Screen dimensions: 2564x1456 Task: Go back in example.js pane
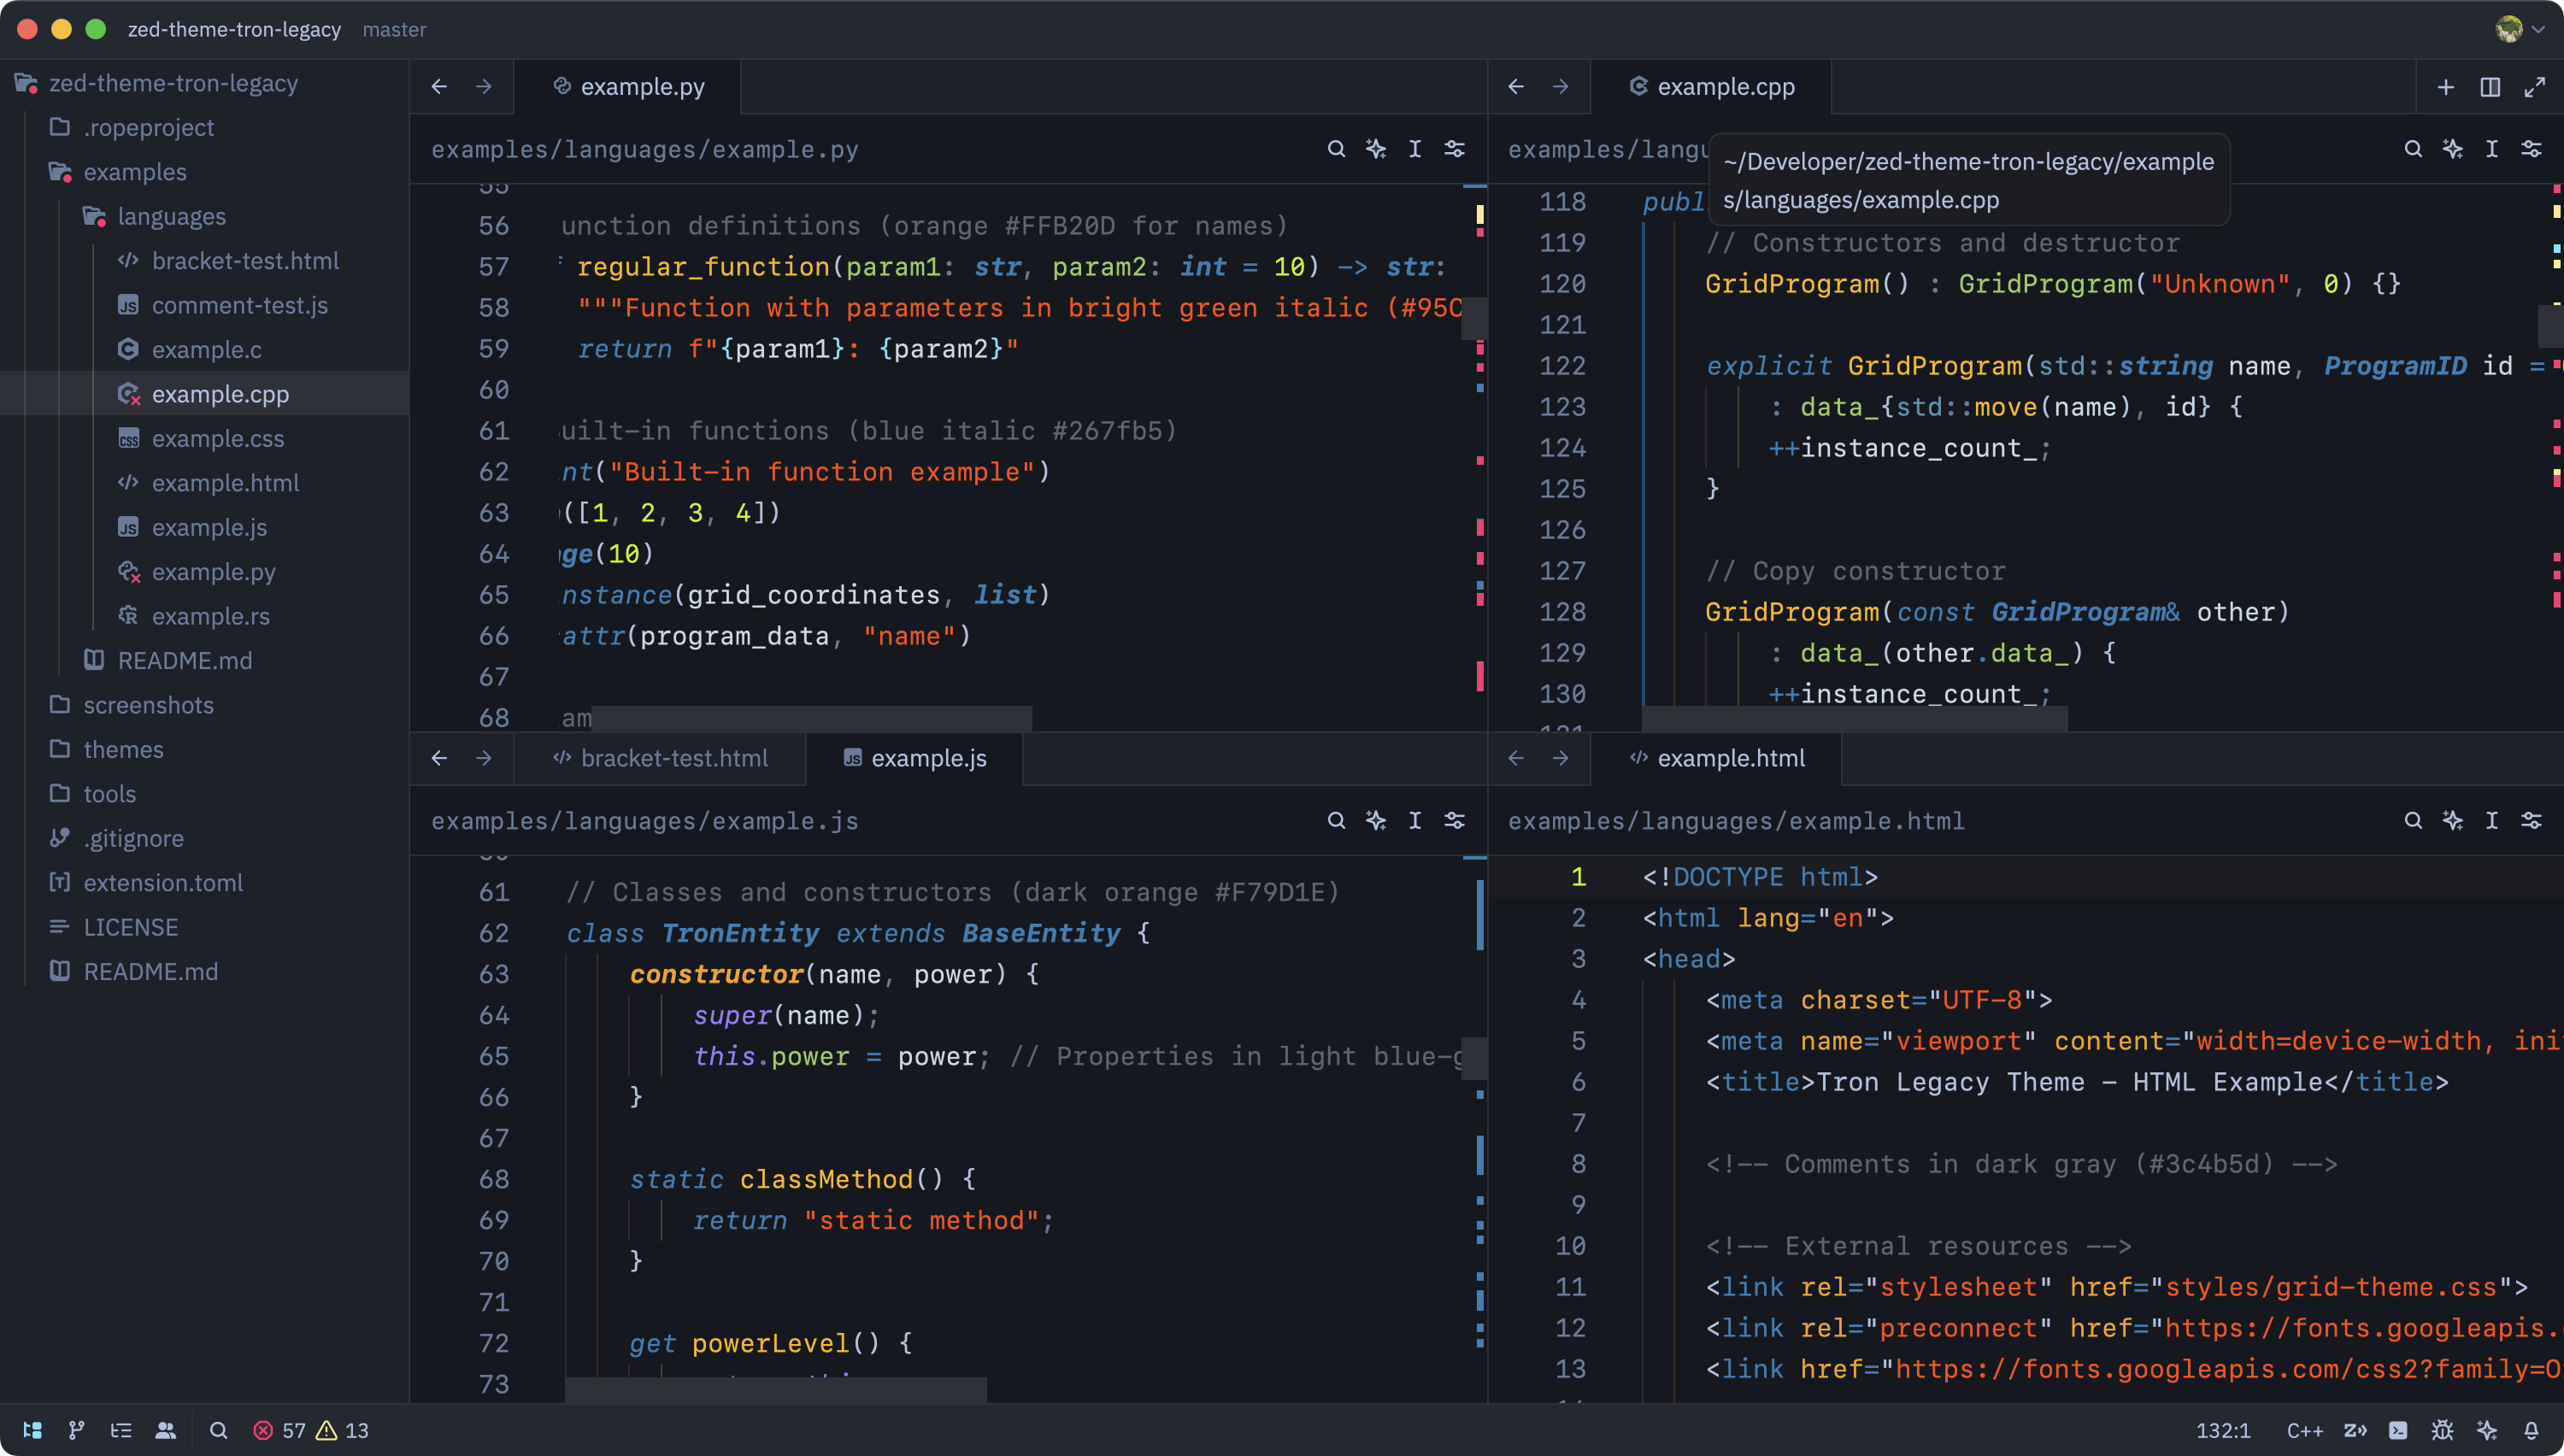pos(439,758)
